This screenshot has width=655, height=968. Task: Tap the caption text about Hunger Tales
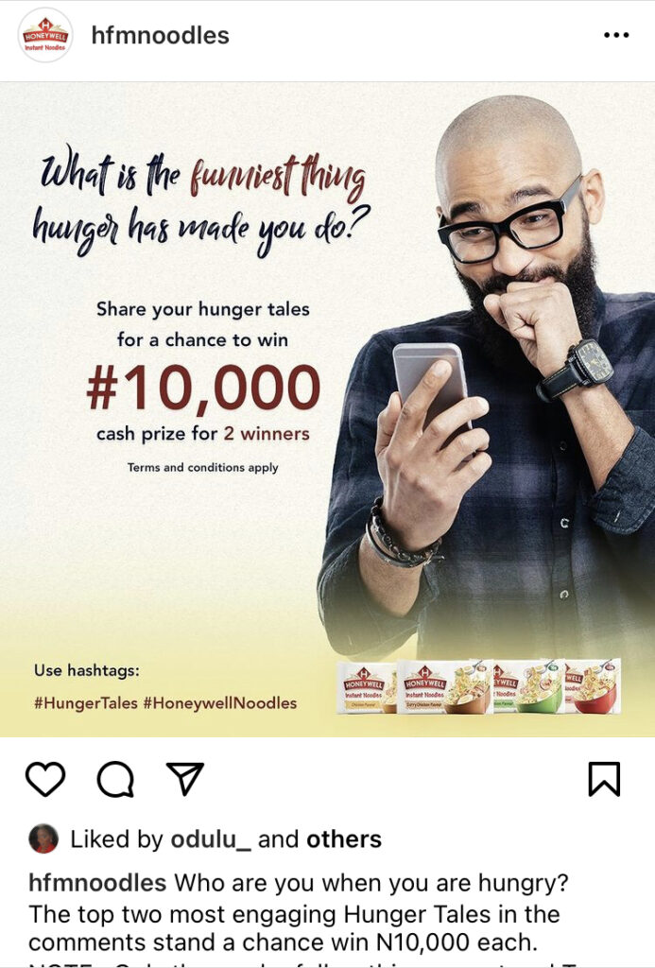click(x=295, y=914)
